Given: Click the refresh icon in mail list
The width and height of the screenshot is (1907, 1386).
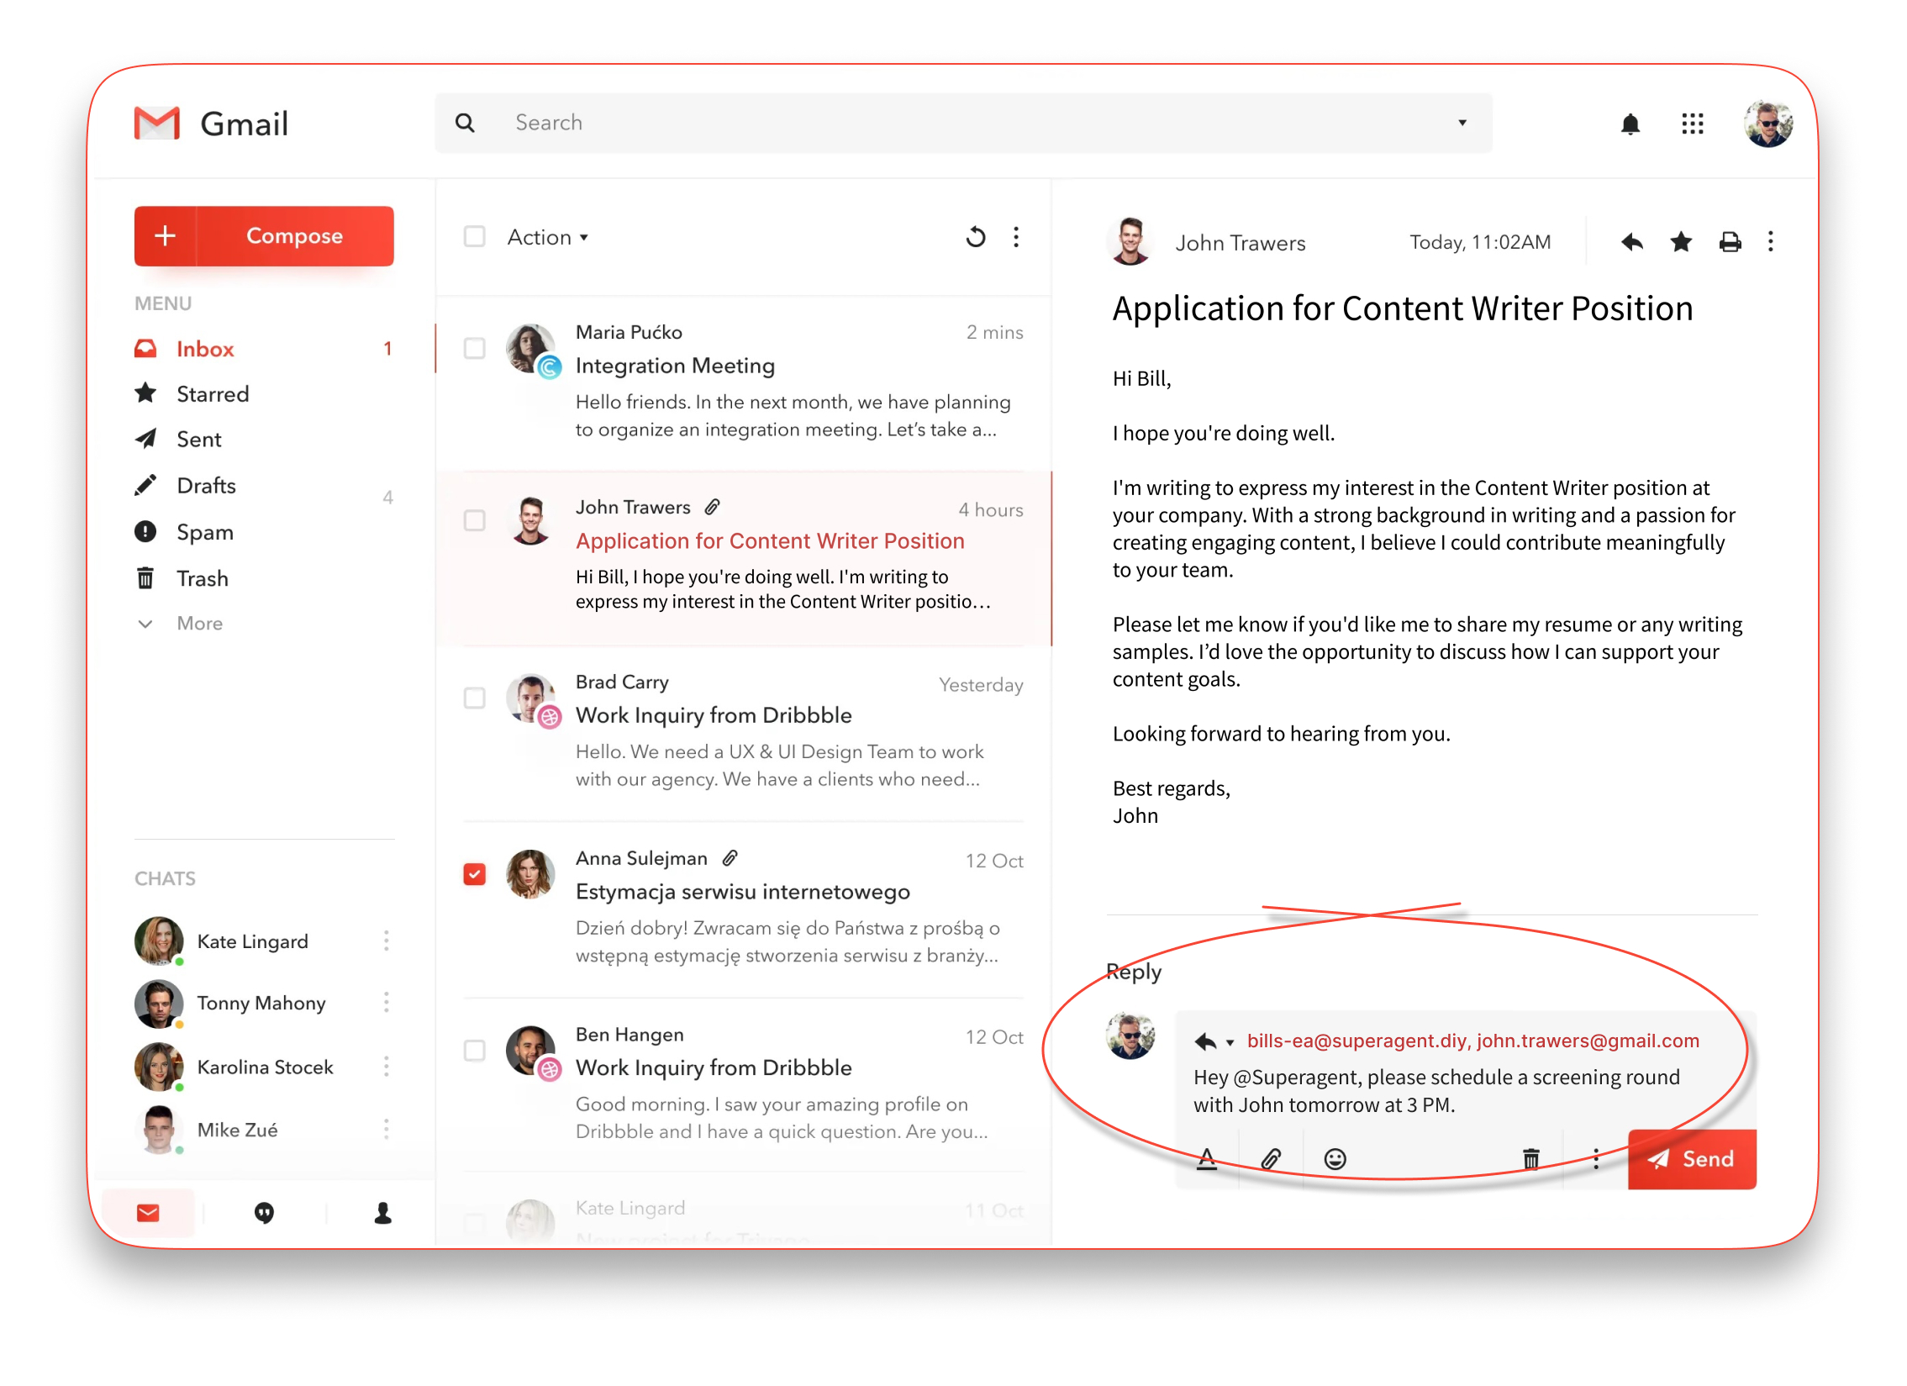Looking at the screenshot, I should coord(975,237).
